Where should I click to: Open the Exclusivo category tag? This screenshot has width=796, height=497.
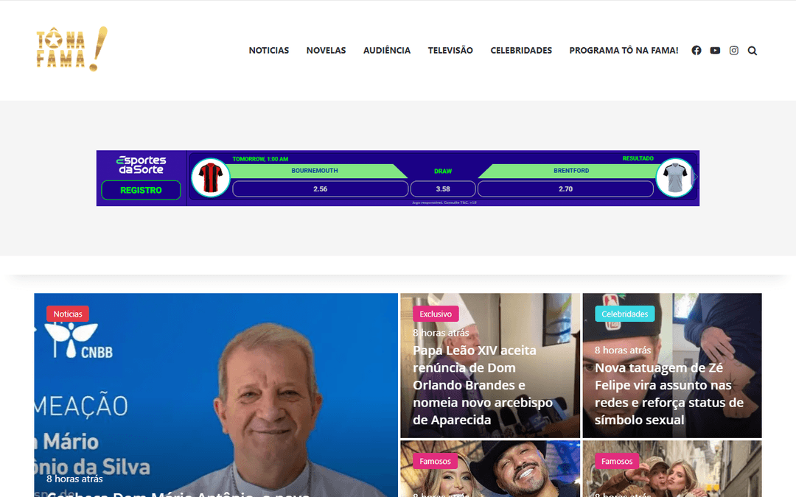point(436,314)
